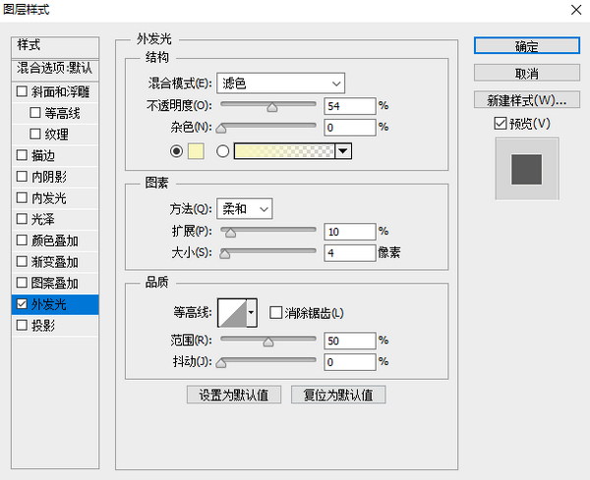Screen dimensions: 590x480
Task: Close the 图层样式 dialog window
Action: [x=573, y=10]
